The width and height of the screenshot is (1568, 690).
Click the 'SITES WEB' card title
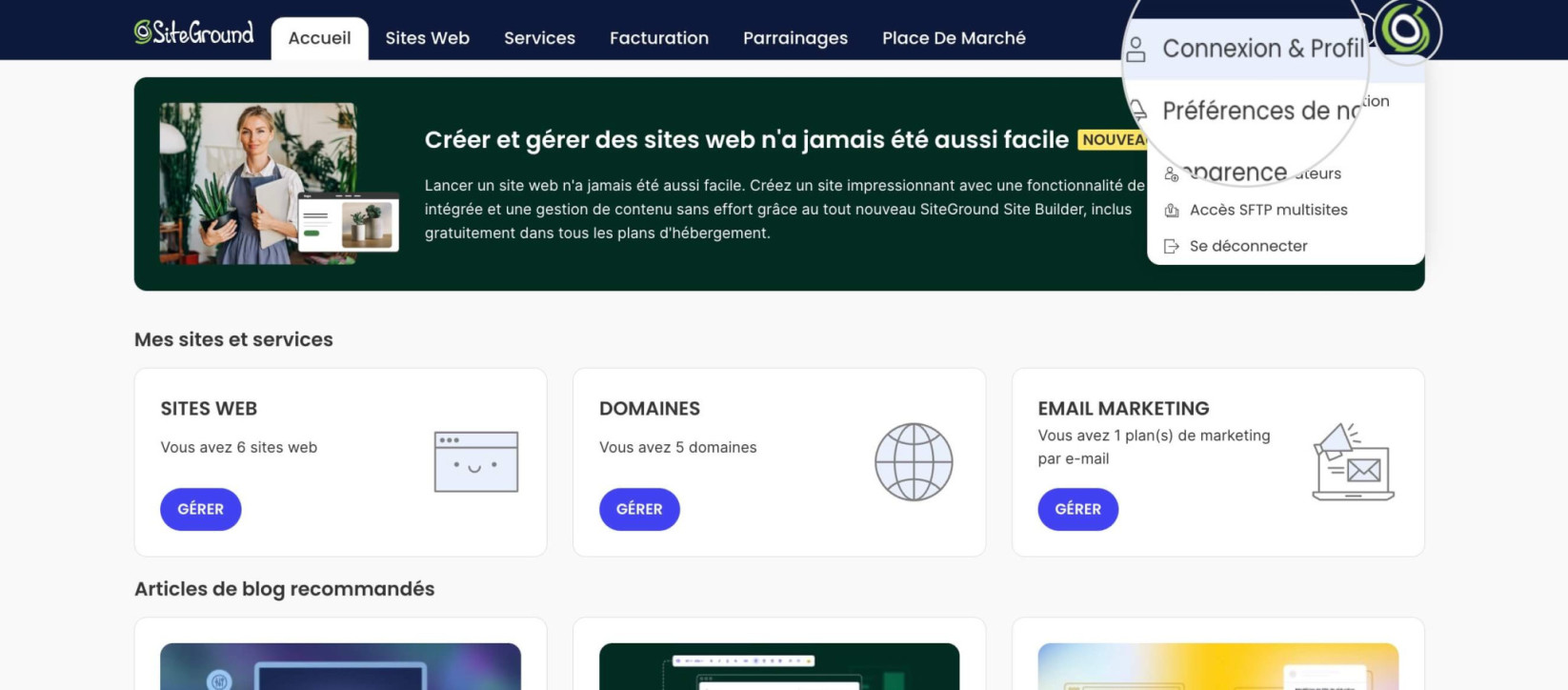point(209,408)
